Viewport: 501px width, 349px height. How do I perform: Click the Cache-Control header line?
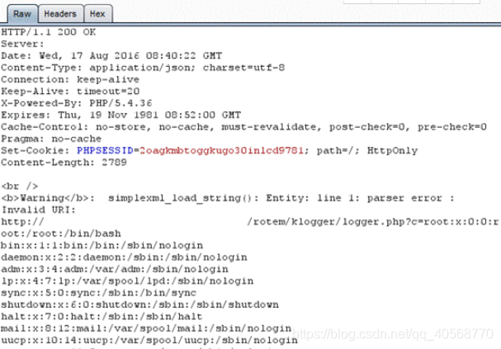point(243,127)
